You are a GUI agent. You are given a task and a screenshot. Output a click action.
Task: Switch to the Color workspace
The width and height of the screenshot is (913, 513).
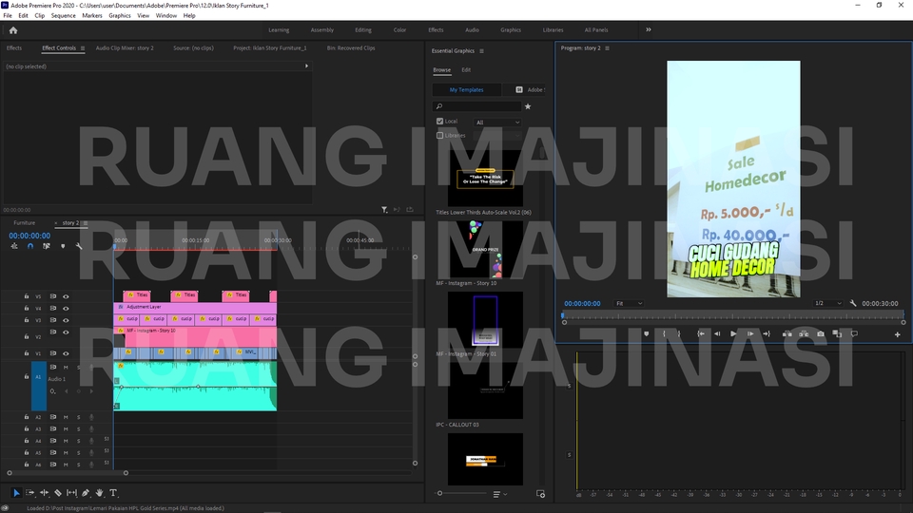[x=399, y=30]
